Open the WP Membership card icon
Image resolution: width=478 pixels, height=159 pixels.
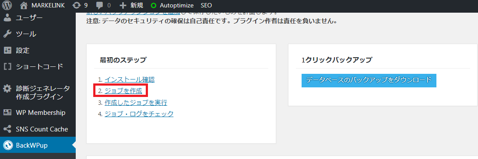click(x=7, y=113)
